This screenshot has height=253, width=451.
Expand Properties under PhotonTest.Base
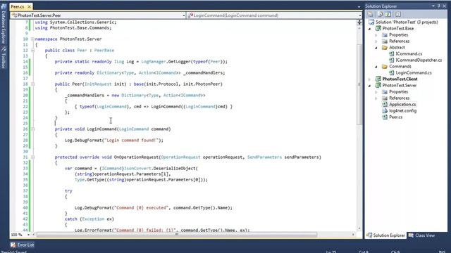point(376,35)
